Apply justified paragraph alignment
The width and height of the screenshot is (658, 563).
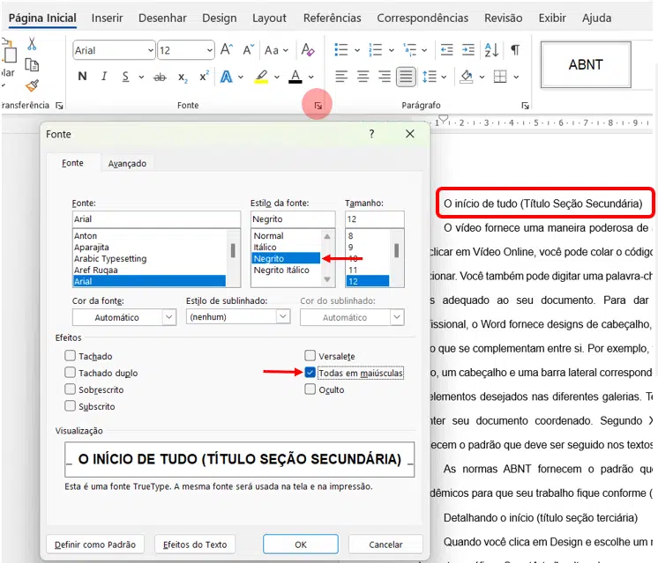[406, 78]
